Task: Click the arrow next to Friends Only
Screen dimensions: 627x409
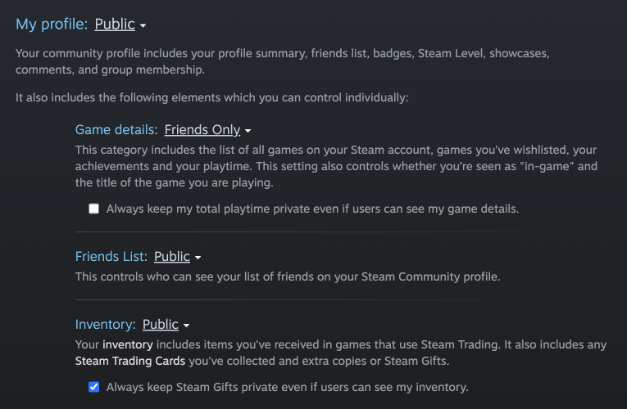Action: tap(248, 131)
